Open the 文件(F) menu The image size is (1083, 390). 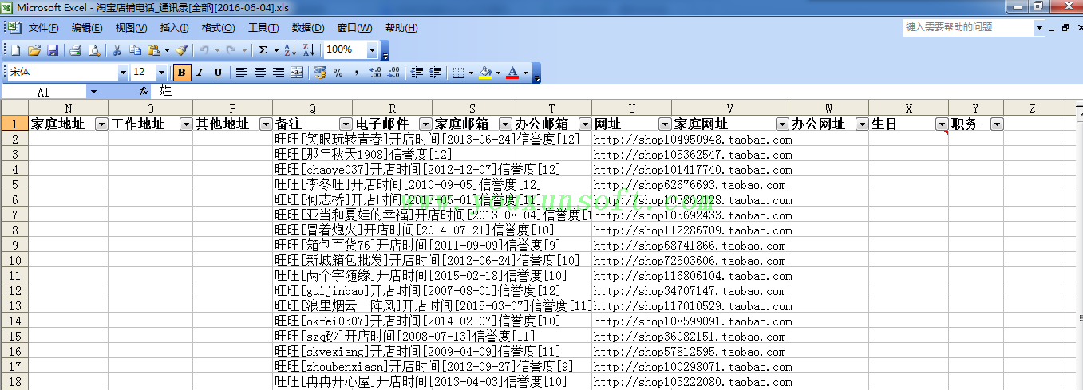(43, 28)
